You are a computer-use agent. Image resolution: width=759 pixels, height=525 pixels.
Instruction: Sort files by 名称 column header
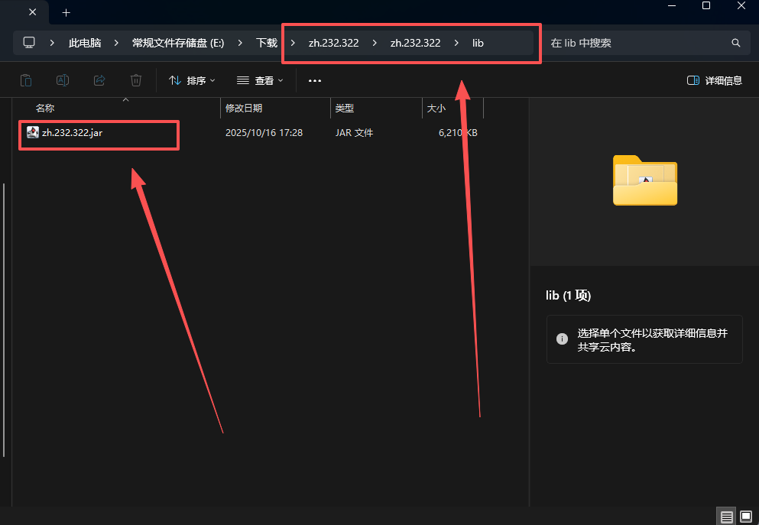click(45, 109)
